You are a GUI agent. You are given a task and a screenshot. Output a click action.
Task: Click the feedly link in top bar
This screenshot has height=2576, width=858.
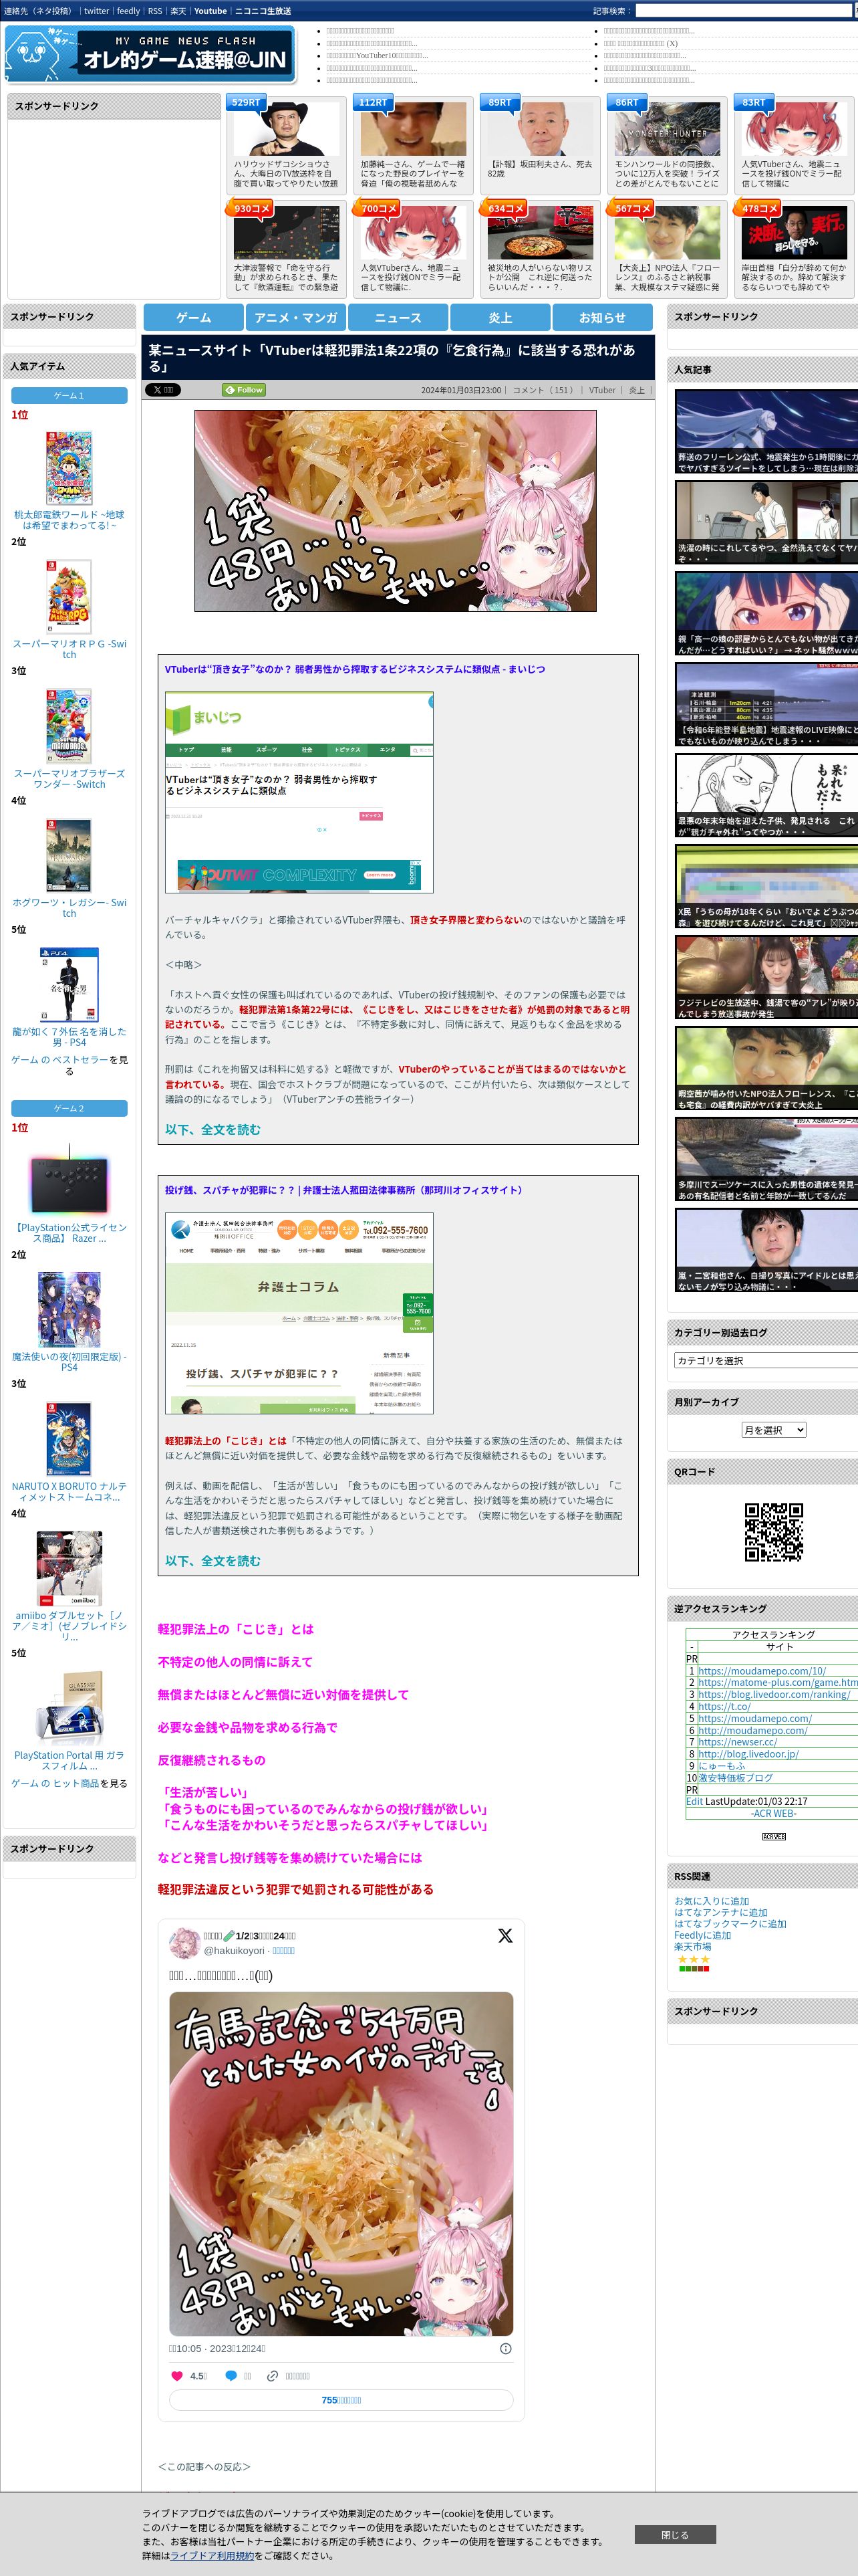click(128, 11)
